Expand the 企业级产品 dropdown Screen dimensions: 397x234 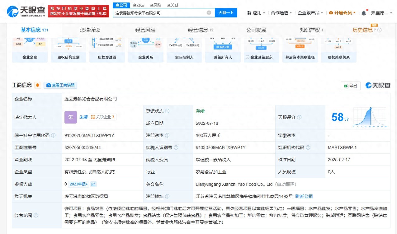(310, 13)
